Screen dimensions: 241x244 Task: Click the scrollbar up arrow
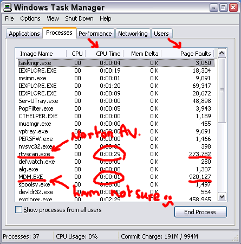[222, 53]
